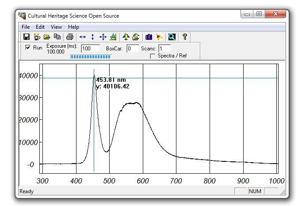298x206 pixels.
Task: Click the magnifier zoom icon
Action: (172, 37)
